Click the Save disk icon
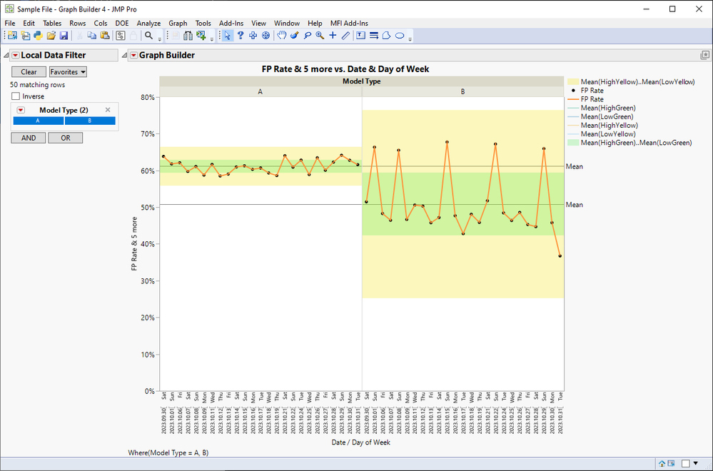713x471 pixels. click(x=64, y=36)
